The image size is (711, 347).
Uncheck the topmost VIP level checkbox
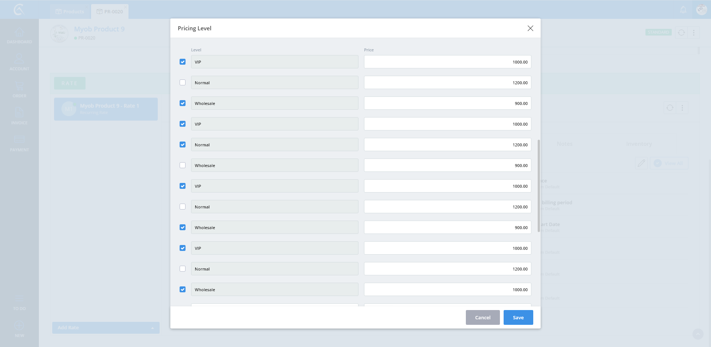pyautogui.click(x=183, y=62)
